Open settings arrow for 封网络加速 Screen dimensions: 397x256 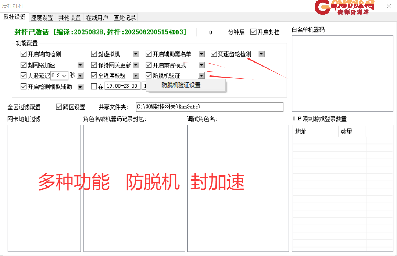pos(81,65)
